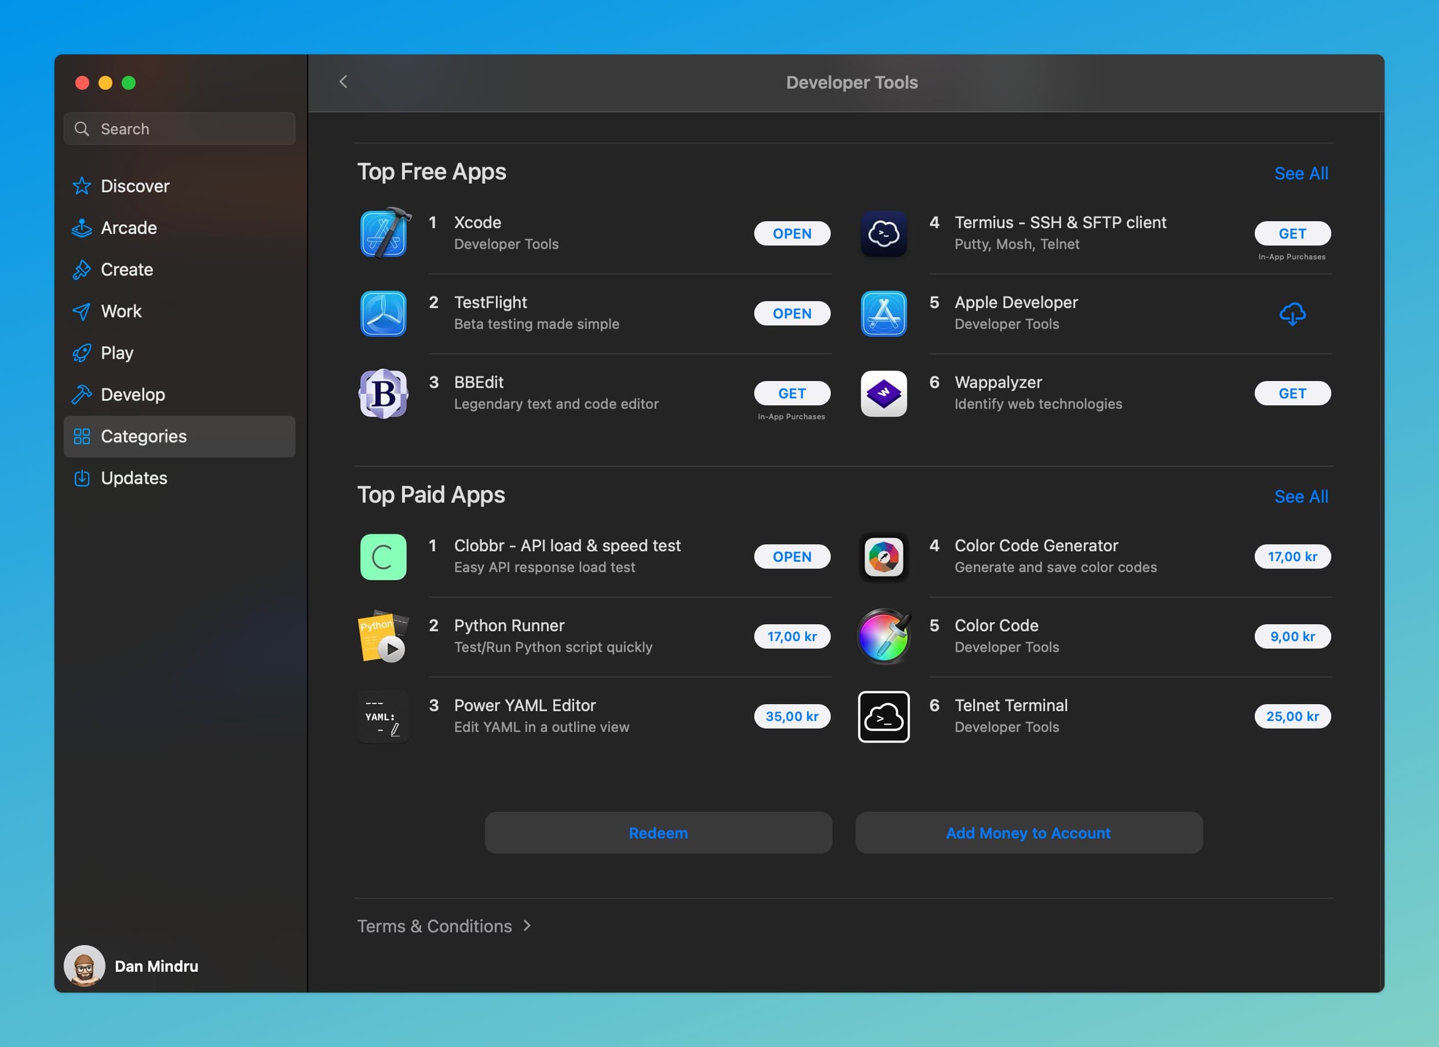Click the Redeem button
The image size is (1439, 1047).
(x=658, y=833)
